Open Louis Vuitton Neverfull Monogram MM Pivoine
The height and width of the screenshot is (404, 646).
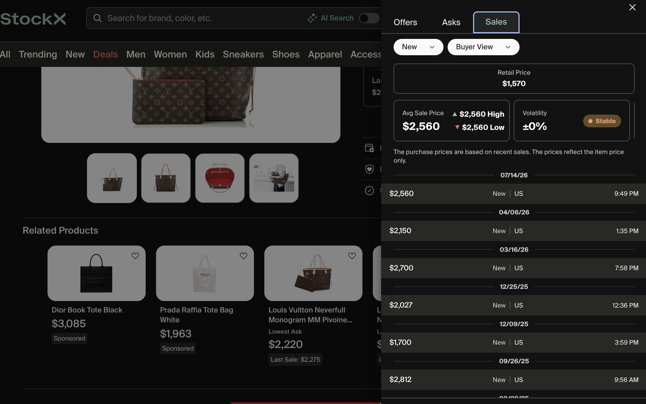click(310, 315)
